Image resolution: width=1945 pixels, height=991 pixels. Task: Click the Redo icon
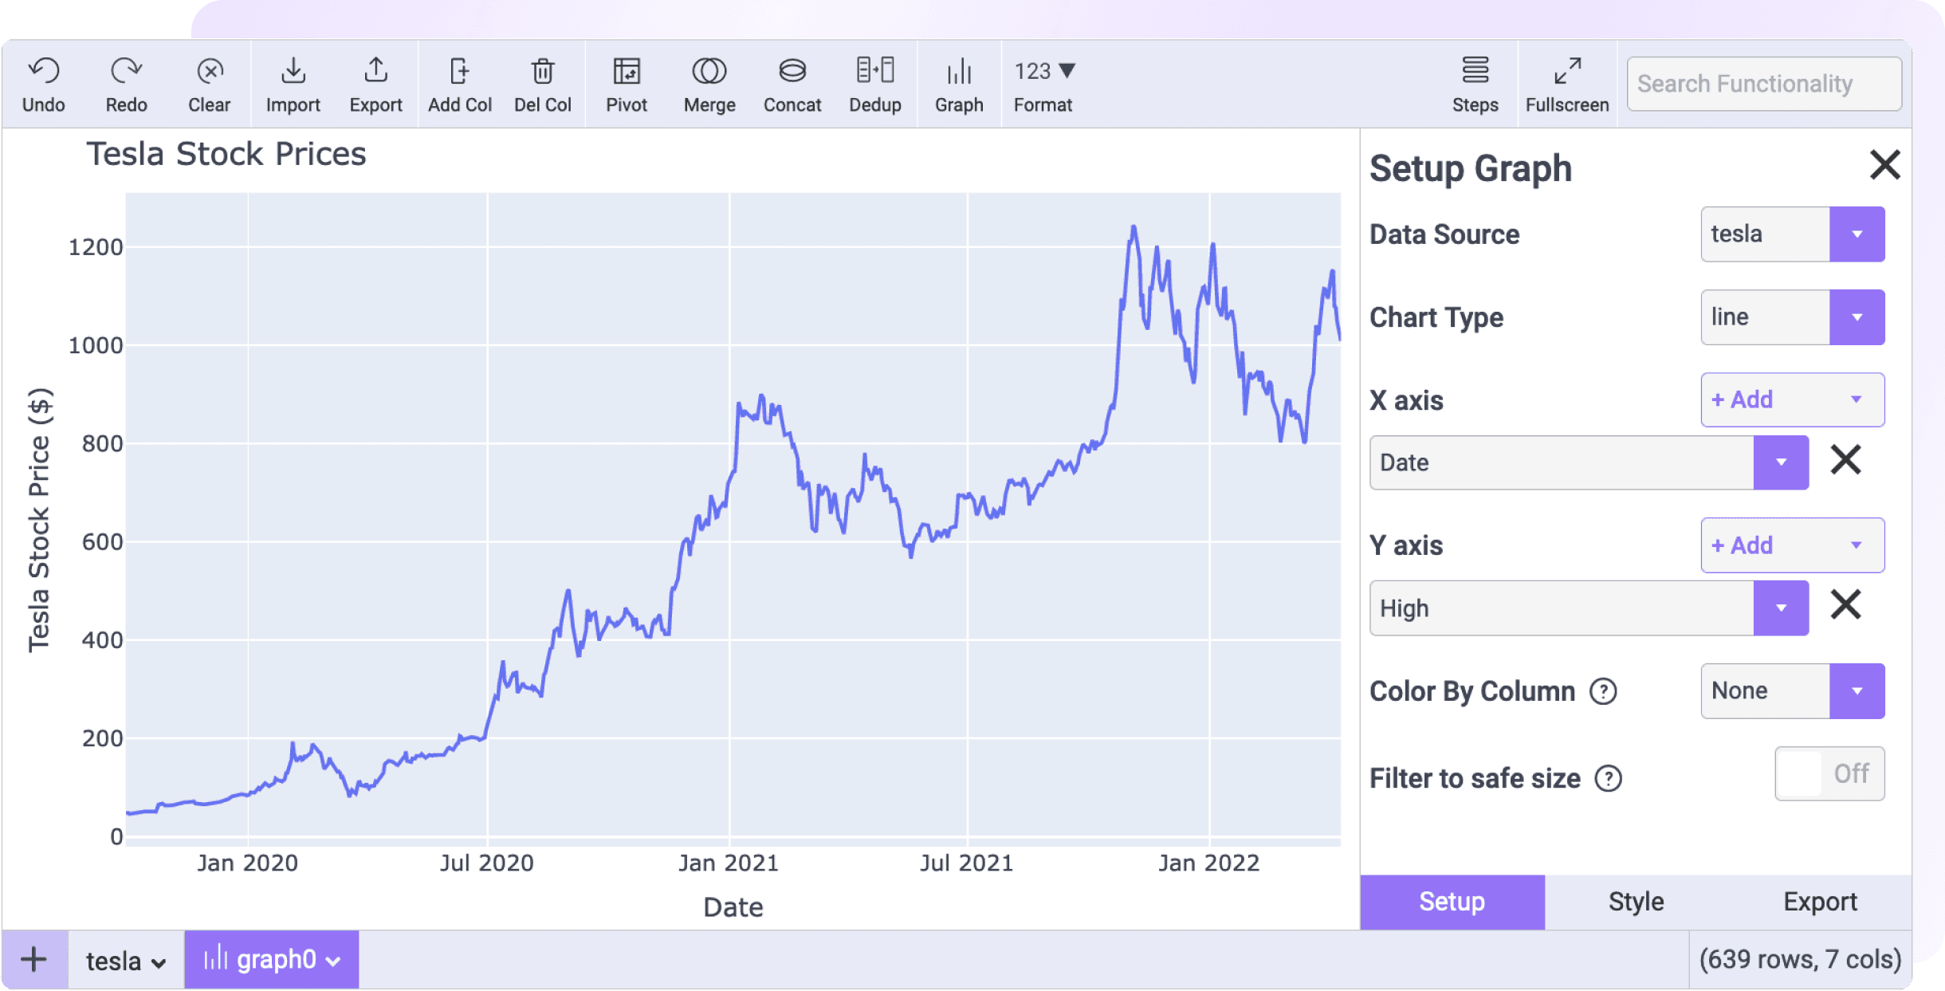tap(126, 83)
